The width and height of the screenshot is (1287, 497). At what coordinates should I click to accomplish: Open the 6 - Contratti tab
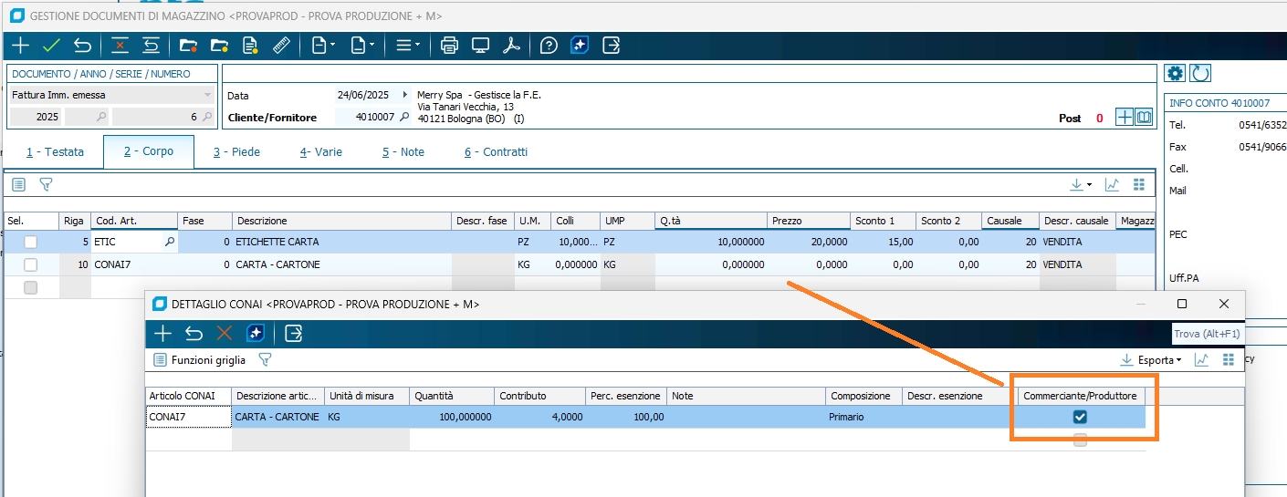click(496, 152)
